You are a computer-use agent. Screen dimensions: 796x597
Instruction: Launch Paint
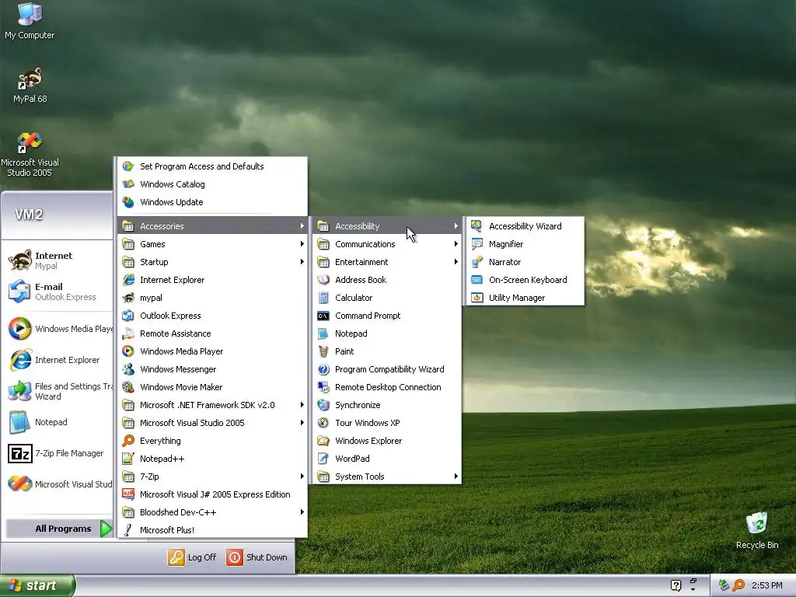click(x=387, y=351)
